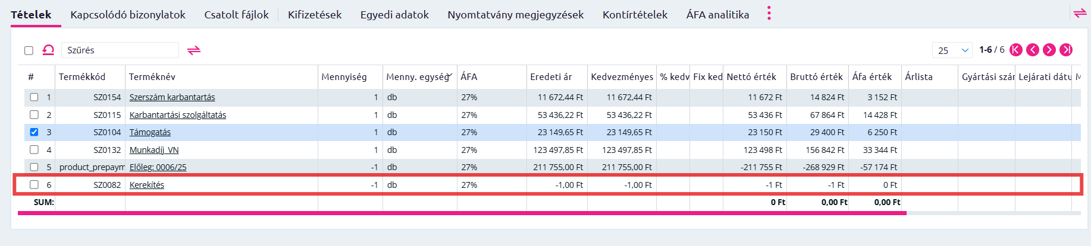Click into the Szűrés filter input field

point(120,50)
